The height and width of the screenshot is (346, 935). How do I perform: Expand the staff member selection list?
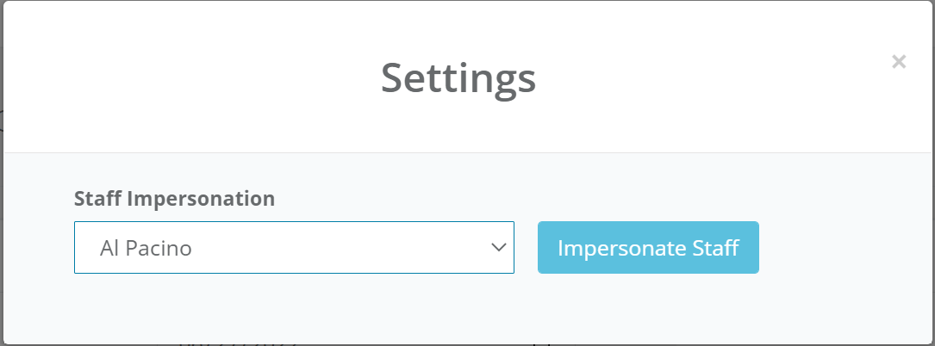(294, 248)
